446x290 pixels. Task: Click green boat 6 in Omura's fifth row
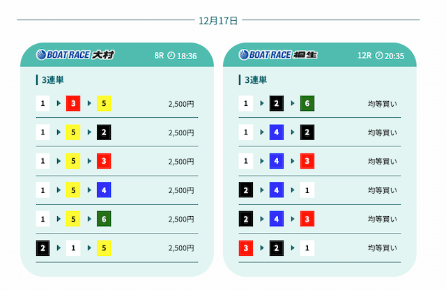coord(104,219)
